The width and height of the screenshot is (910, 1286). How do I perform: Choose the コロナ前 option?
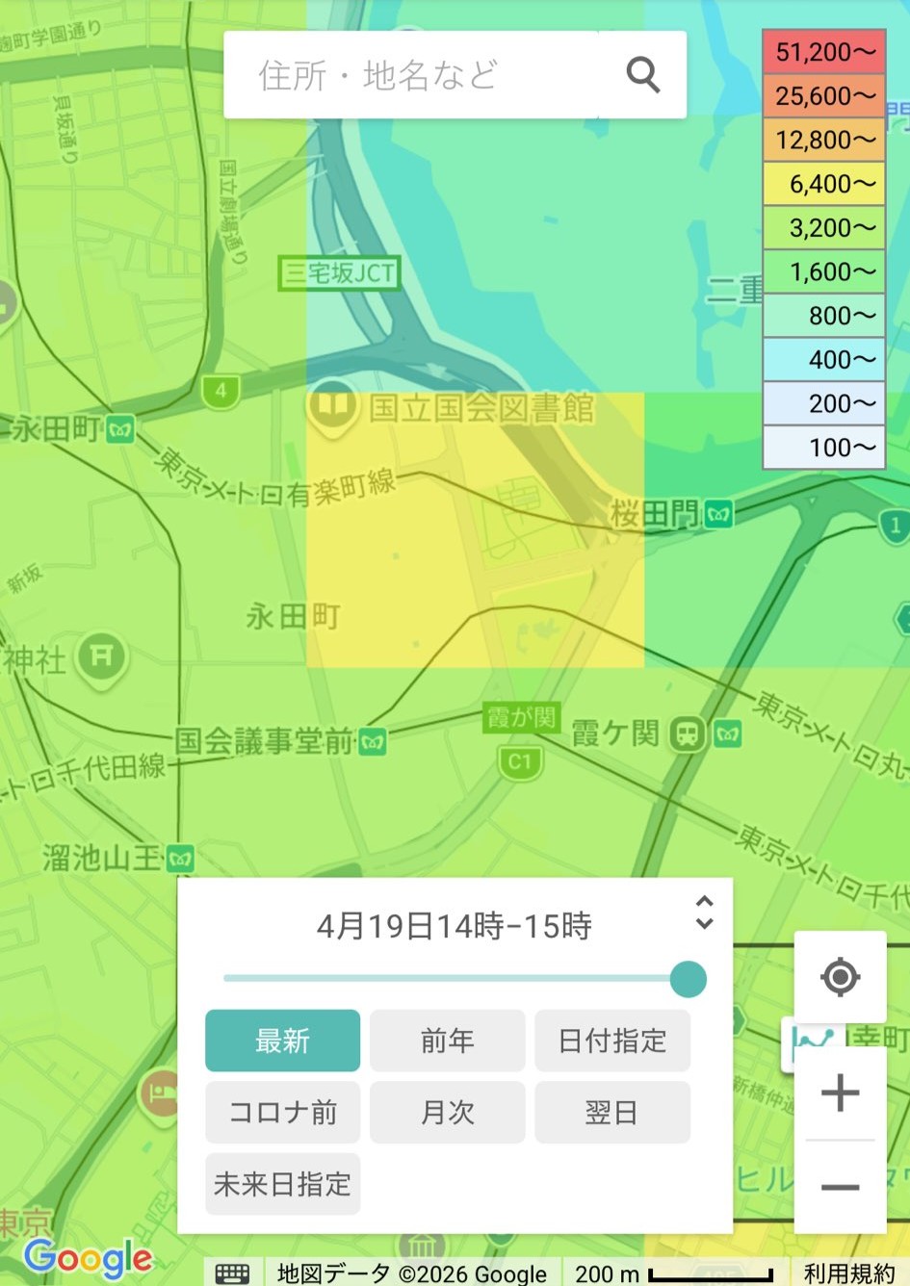282,1113
